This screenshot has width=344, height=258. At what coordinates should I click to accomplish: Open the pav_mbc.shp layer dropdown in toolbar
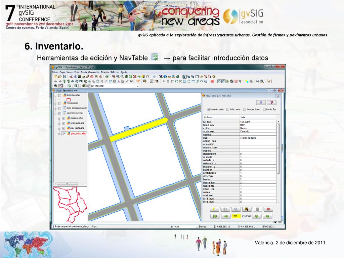(x=137, y=86)
